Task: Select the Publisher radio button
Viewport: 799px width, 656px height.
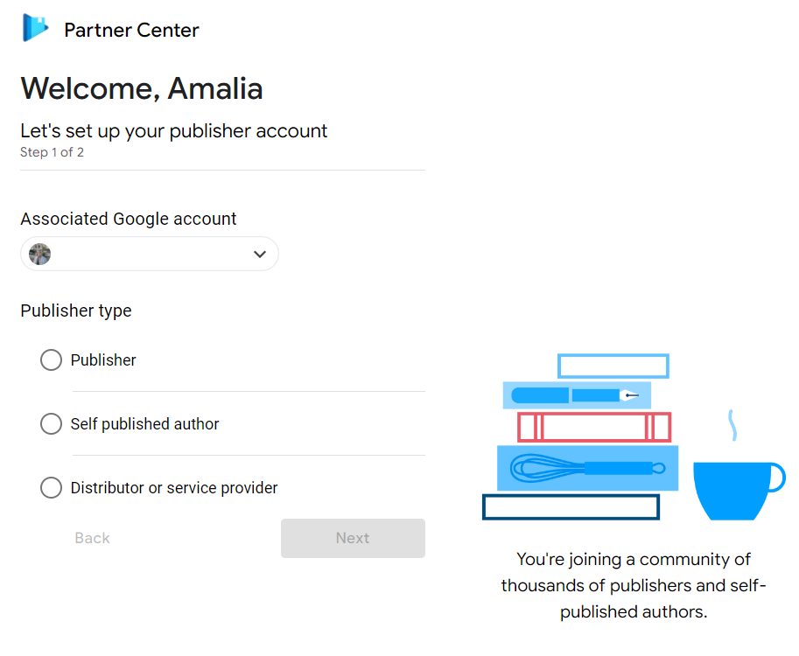Action: click(x=51, y=359)
